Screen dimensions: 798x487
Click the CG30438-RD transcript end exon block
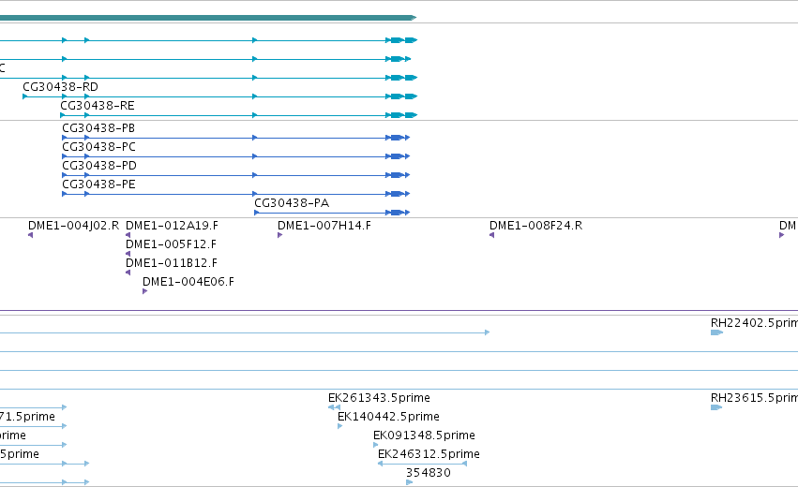pyautogui.click(x=412, y=96)
